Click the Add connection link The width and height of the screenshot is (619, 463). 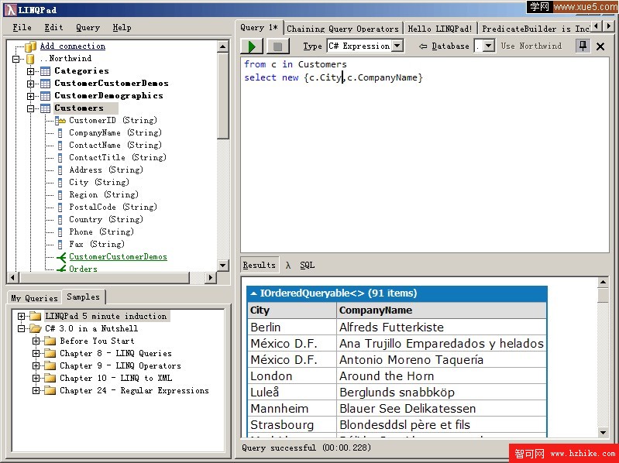(73, 46)
